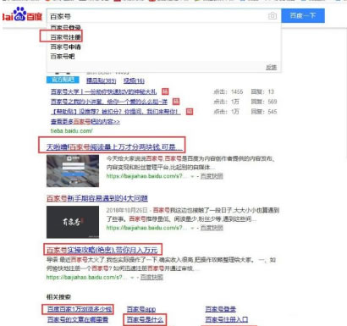Screen dimensions: 347x326
Task: Open post 百家号大学 link
Action: tap(103, 91)
